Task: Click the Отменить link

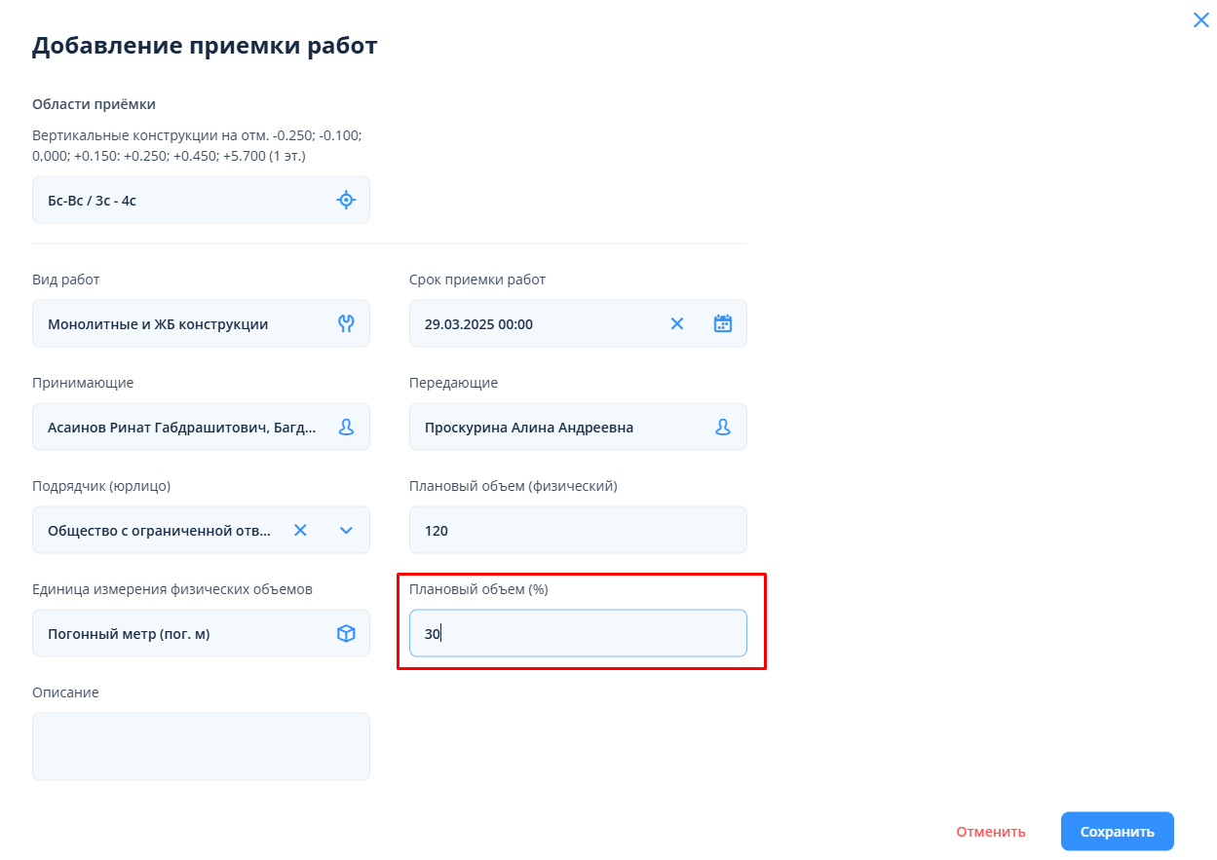Action: (991, 832)
